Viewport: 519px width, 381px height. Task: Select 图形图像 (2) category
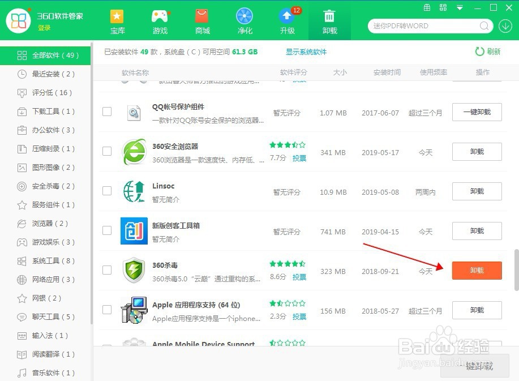46,168
